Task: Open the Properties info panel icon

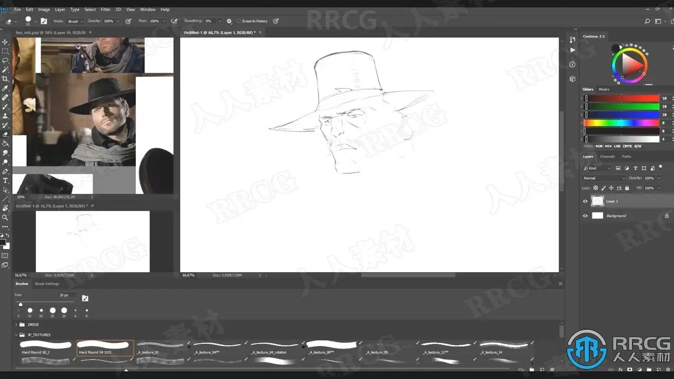Action: click(573, 64)
